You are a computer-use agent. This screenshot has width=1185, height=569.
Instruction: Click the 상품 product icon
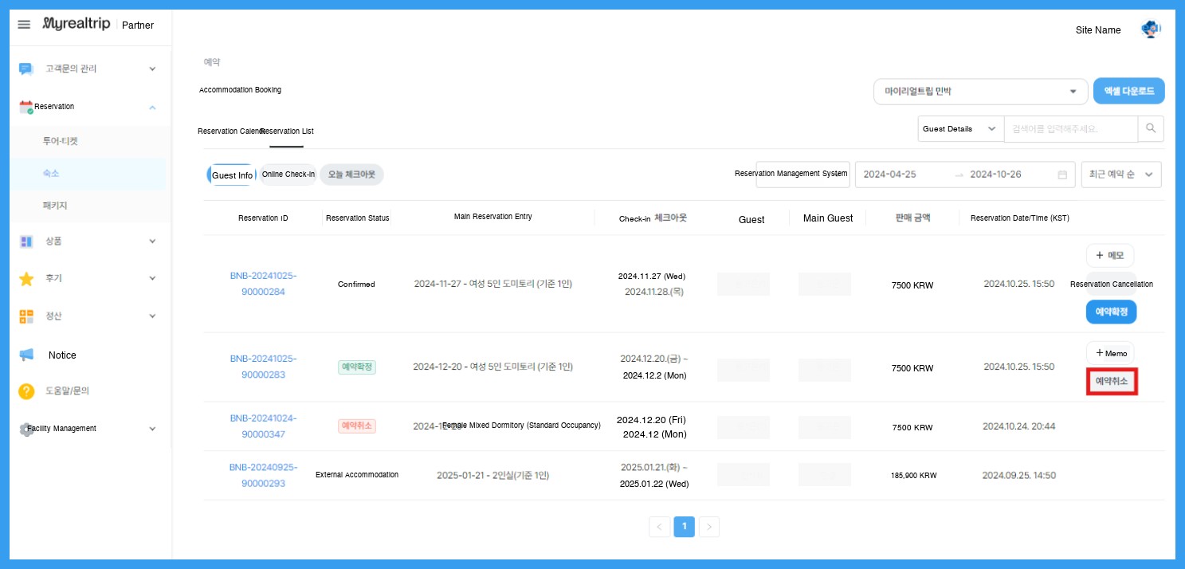click(x=26, y=241)
